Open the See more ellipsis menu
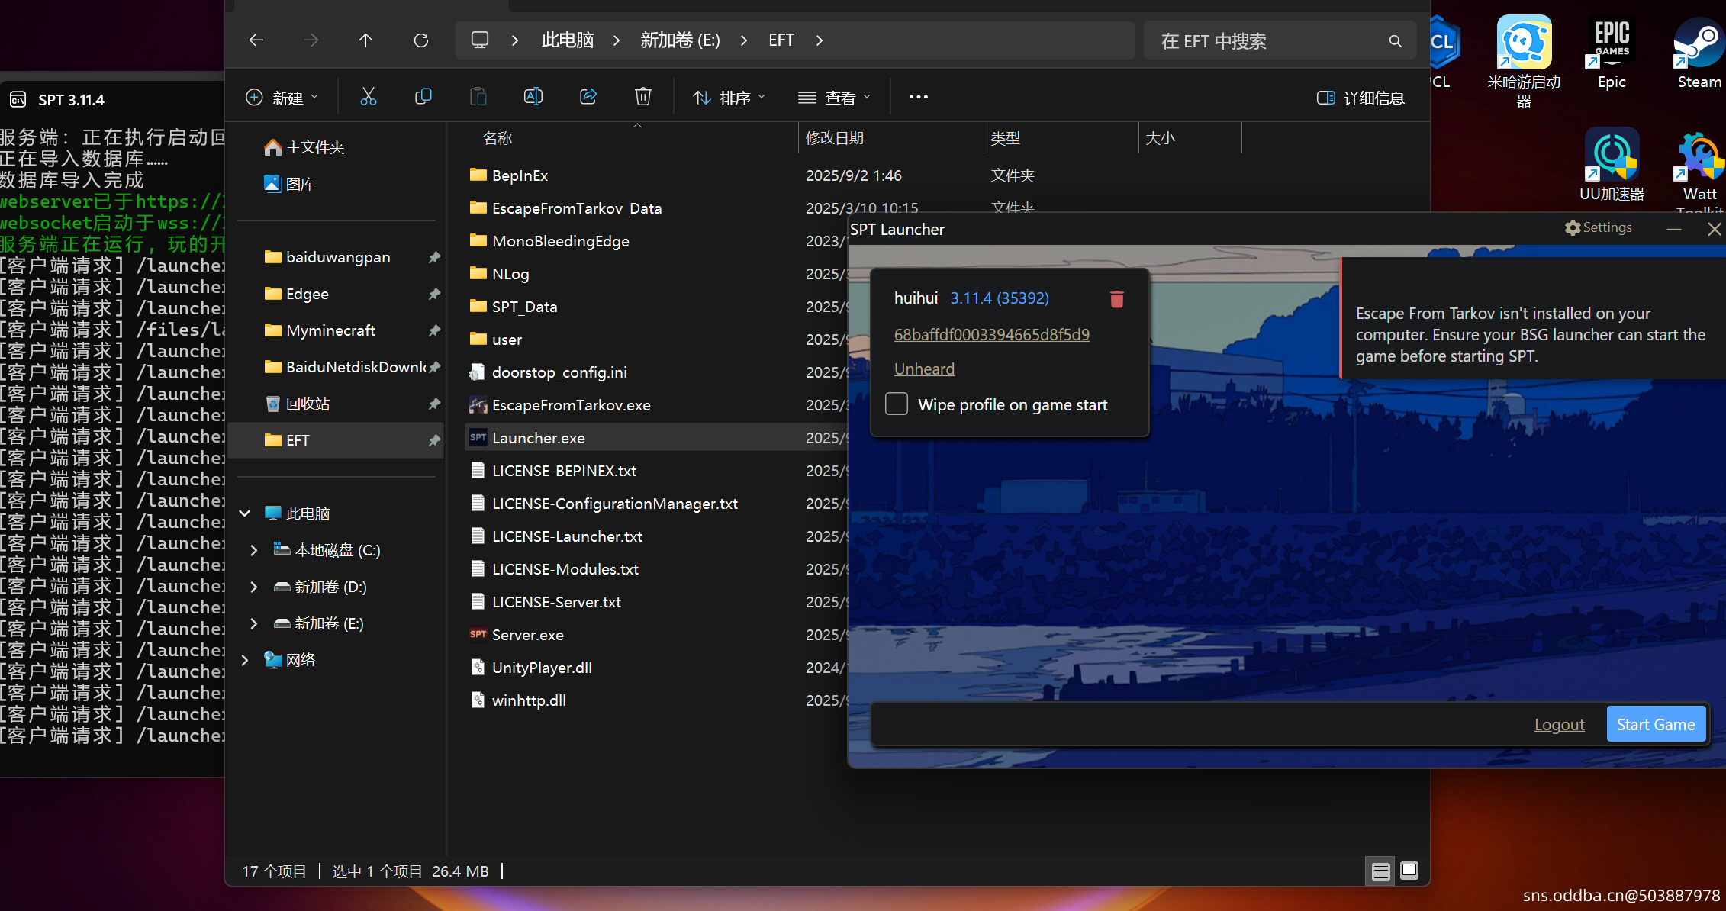The height and width of the screenshot is (911, 1726). [919, 97]
